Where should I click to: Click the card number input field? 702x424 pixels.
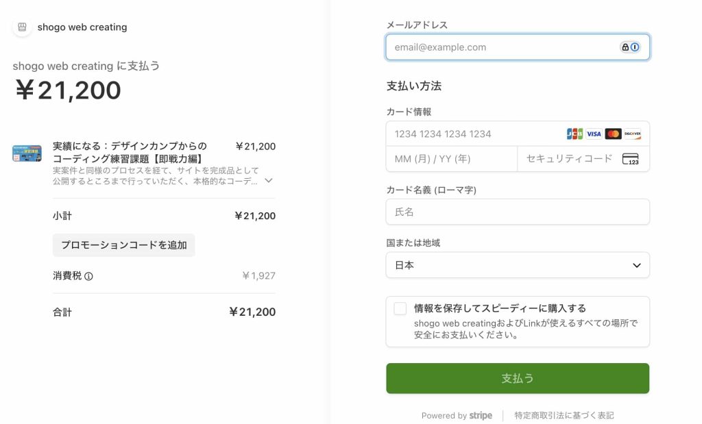coord(473,134)
